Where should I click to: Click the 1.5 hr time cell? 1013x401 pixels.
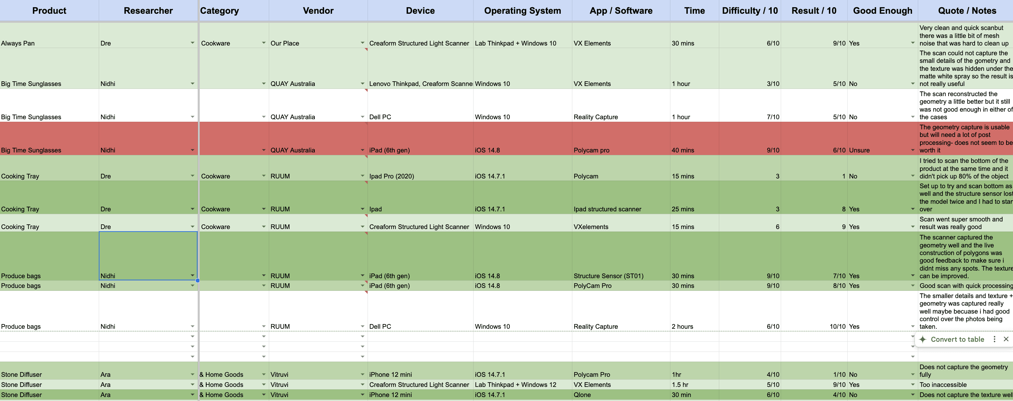coord(695,384)
